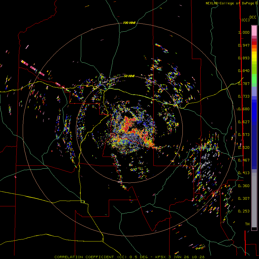The image size is (259, 259).
Task: Click the CORRELATION COEFFICIENT (CC) caption text
Action: pos(91,257)
